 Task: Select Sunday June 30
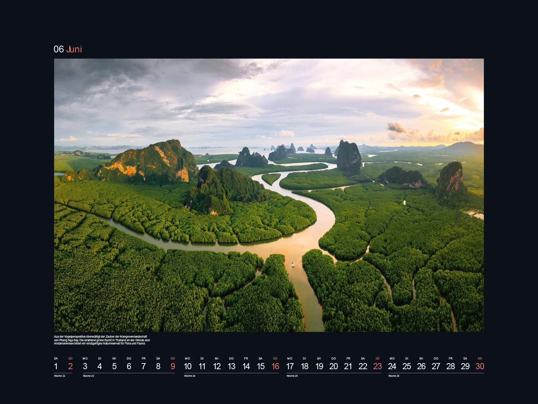coord(480,366)
